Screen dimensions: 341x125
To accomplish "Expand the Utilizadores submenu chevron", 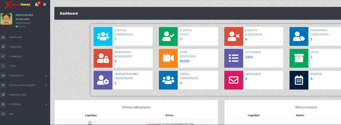I will 46,76.
